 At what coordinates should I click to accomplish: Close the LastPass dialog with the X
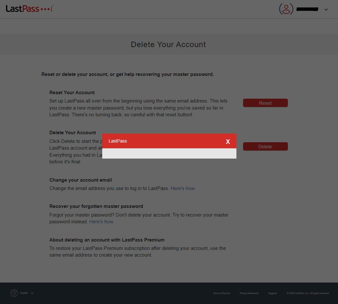(228, 141)
